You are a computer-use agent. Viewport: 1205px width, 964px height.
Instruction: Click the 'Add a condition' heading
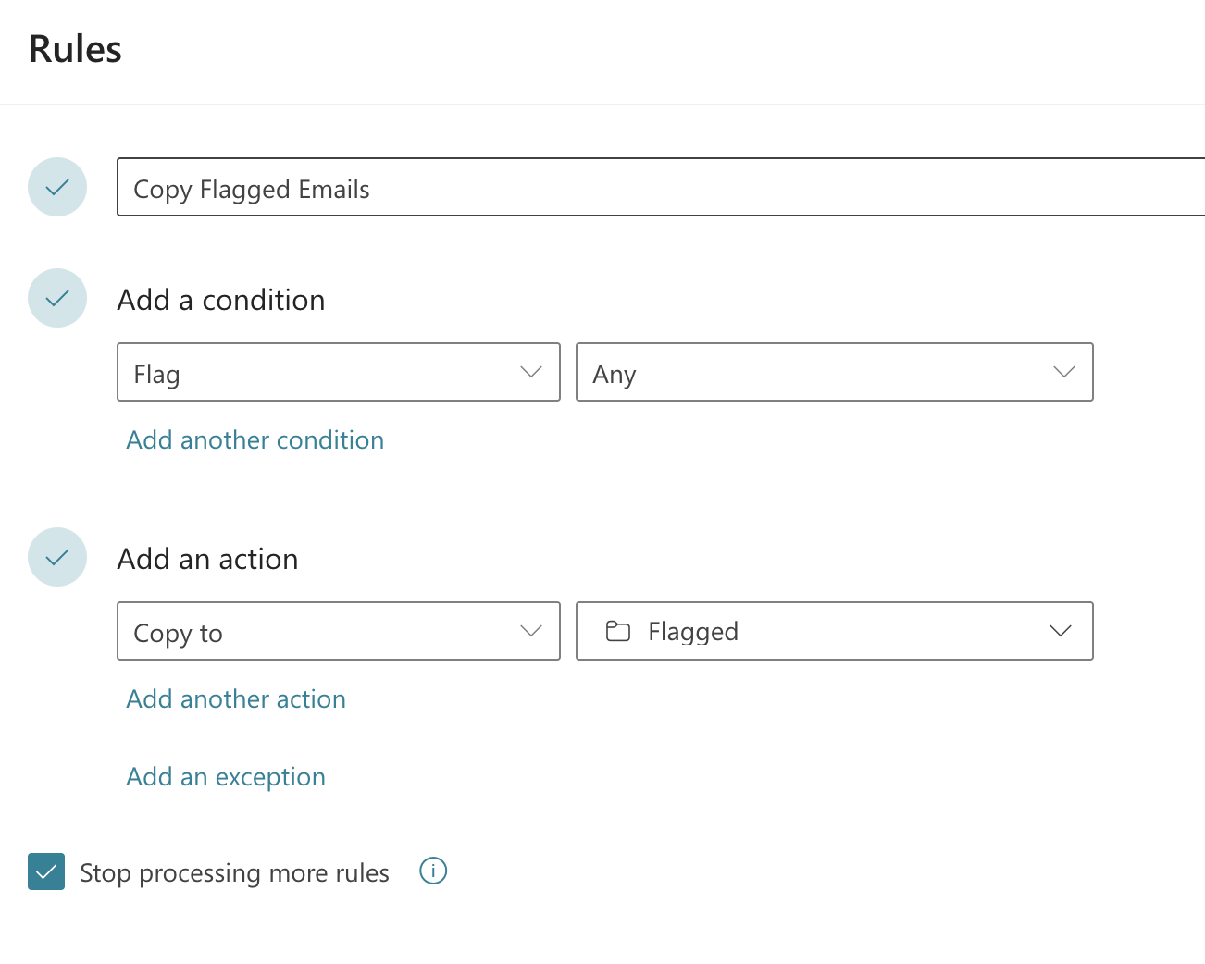pyautogui.click(x=221, y=300)
